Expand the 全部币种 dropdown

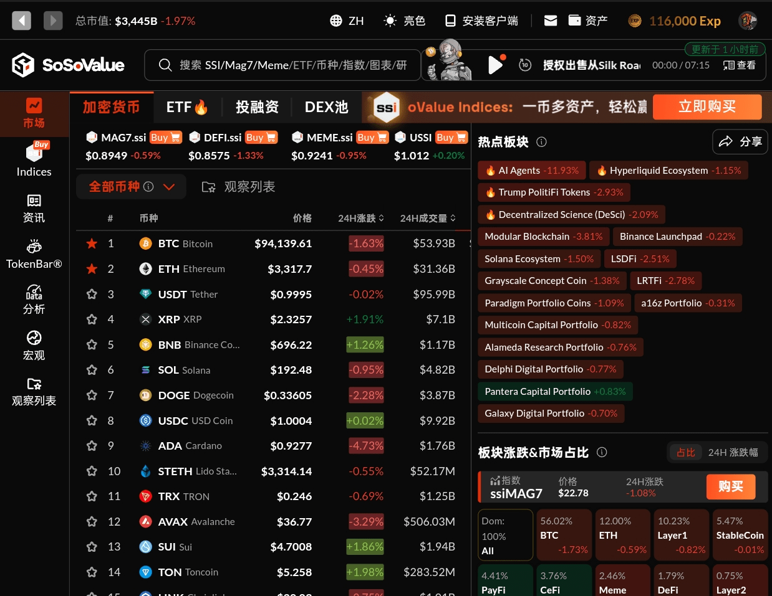tap(132, 187)
